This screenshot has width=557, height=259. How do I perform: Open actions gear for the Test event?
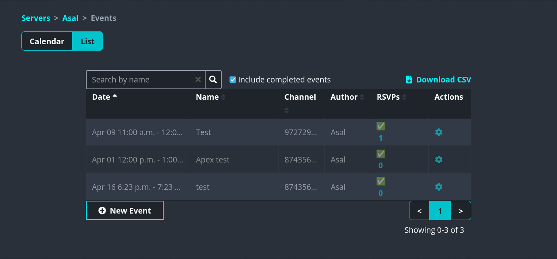pyautogui.click(x=439, y=132)
